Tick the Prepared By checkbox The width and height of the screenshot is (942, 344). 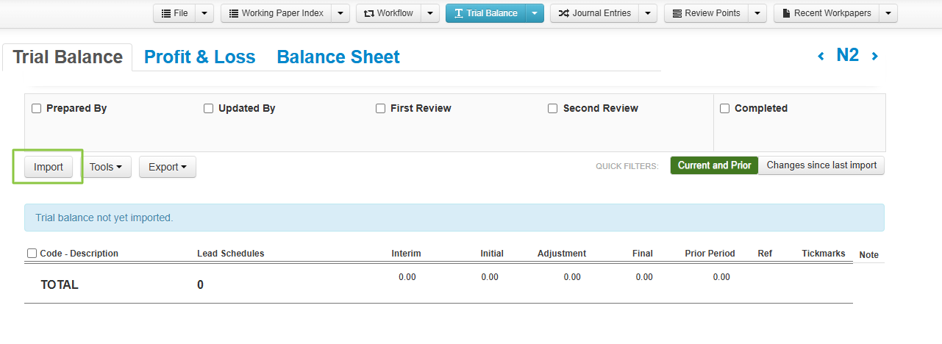coord(36,109)
